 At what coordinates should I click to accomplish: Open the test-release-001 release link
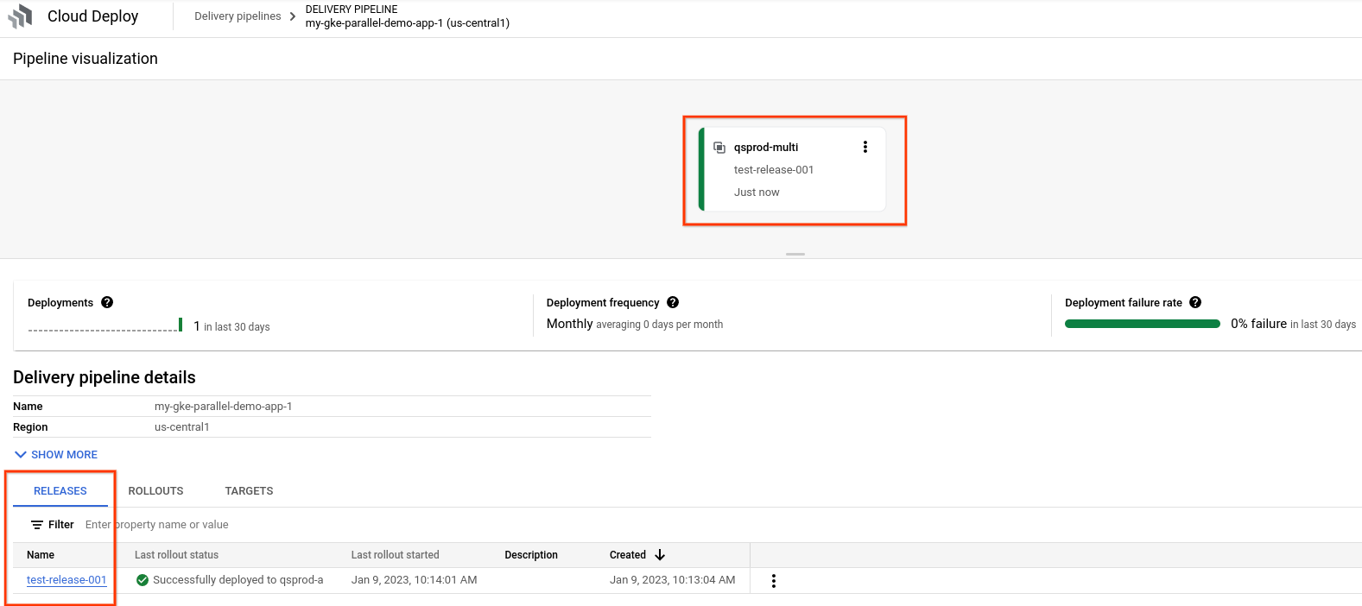tap(67, 580)
